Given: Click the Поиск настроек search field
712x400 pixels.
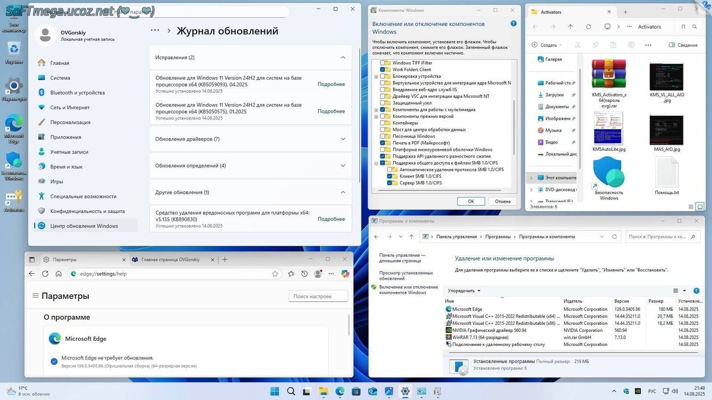Looking at the screenshot, I should (x=318, y=296).
